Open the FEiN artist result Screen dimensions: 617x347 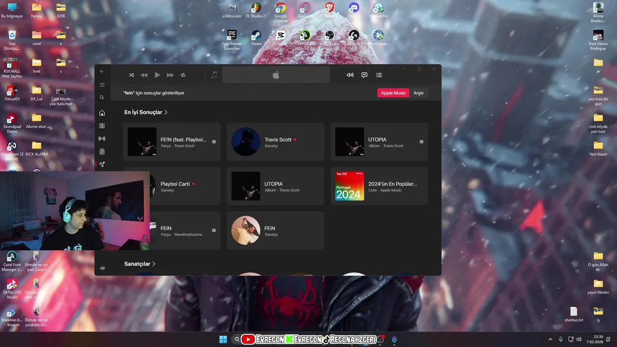[275, 230]
